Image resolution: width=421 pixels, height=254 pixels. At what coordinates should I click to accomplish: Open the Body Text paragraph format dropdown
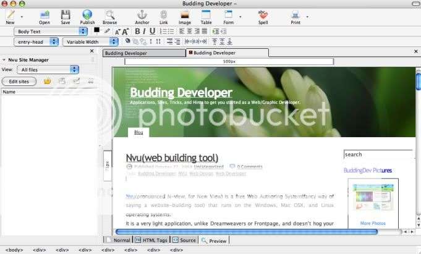pos(51,32)
